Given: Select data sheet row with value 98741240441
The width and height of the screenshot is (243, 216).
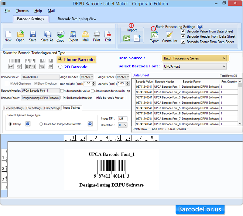Looking at the screenshot, I should coord(185,103).
